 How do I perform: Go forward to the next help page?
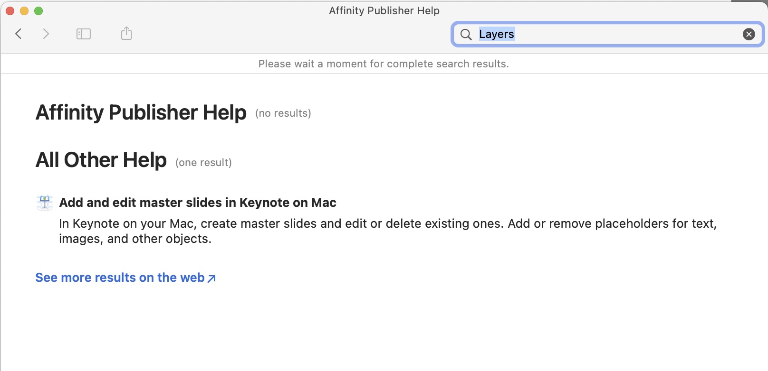(46, 34)
